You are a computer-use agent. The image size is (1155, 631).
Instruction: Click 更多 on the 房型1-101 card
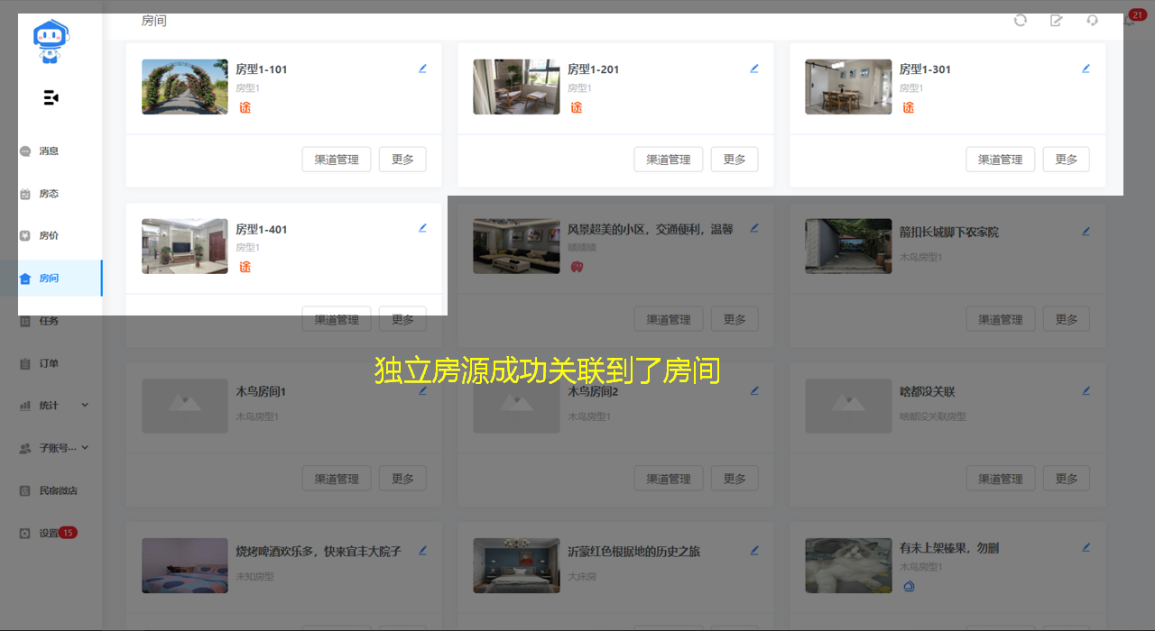(402, 160)
